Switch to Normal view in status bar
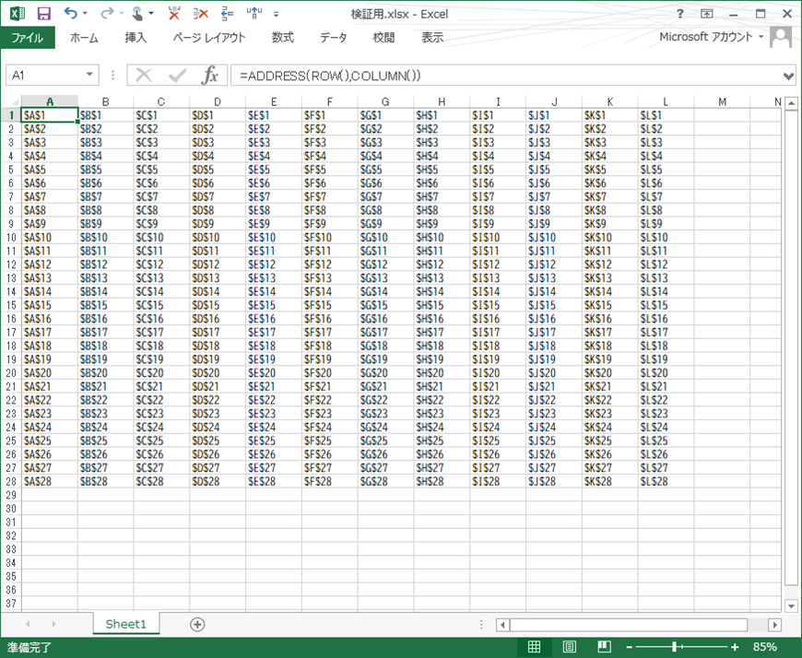Viewport: 802px width, 658px height. pos(534,647)
